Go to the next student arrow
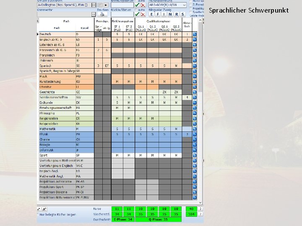The width and height of the screenshot is (302, 226). (106, 5)
